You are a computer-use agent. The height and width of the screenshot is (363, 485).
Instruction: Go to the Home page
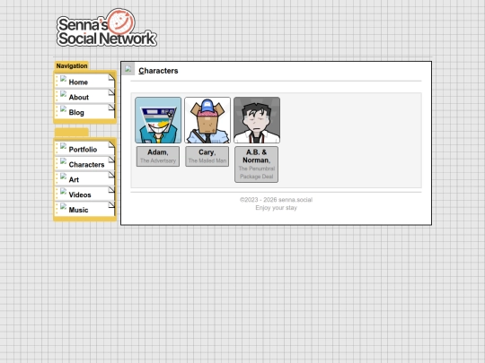(84, 82)
